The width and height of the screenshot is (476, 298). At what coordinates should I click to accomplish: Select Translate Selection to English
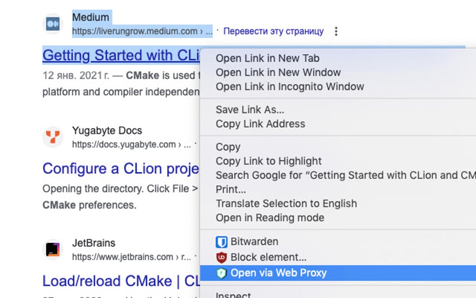(x=286, y=204)
